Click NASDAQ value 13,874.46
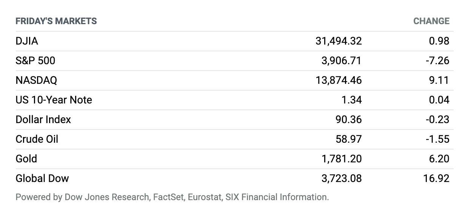Viewport: 468px width, 219px height. 339,80
